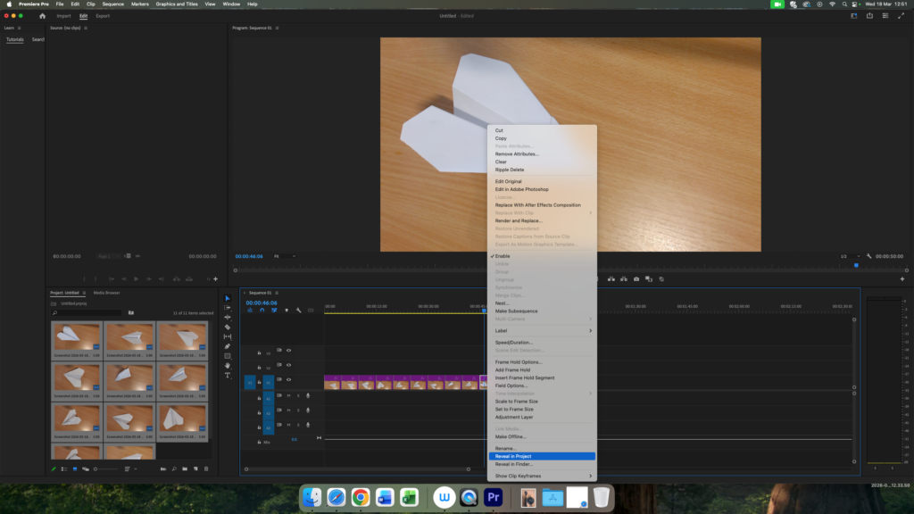This screenshot has height=514, width=914.
Task: Open timeline display settings wrench
Action: [298, 310]
